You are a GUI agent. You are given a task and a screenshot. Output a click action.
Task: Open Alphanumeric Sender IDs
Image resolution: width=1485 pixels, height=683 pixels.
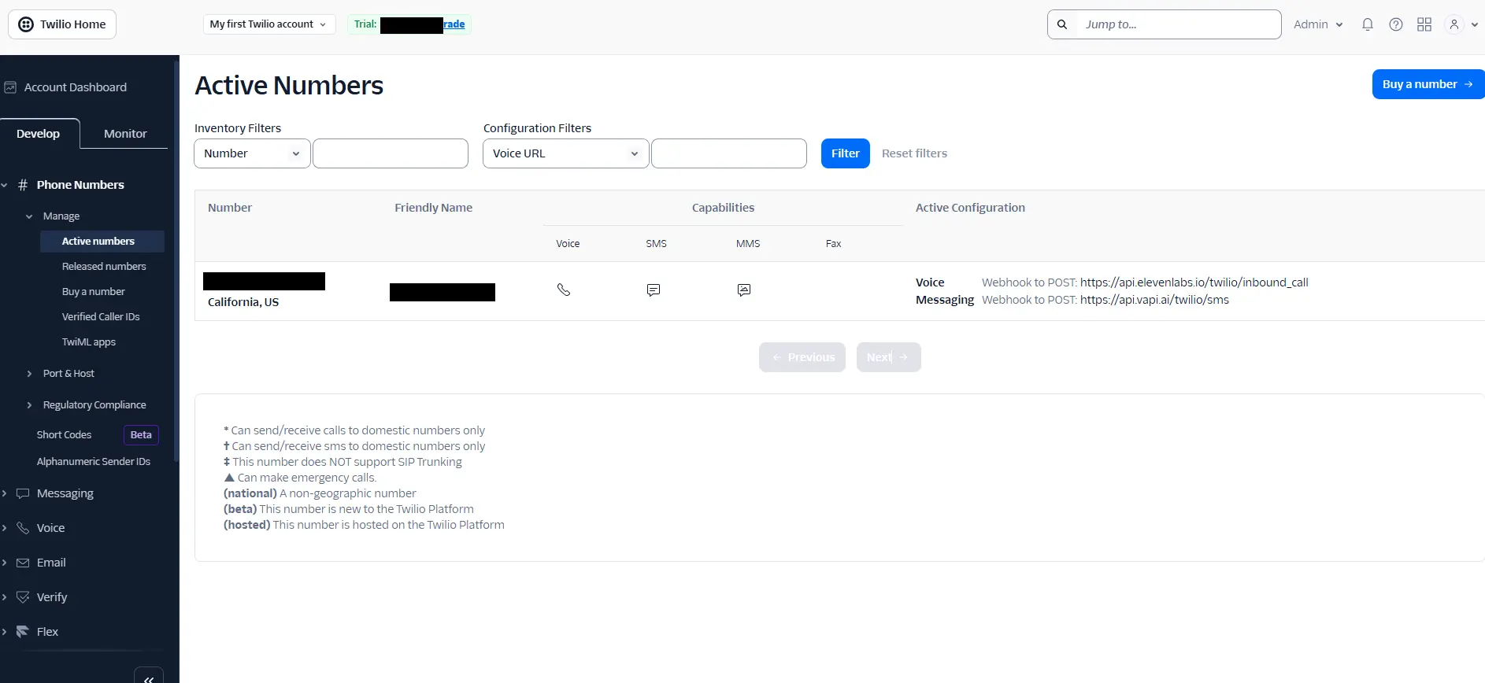94,462
